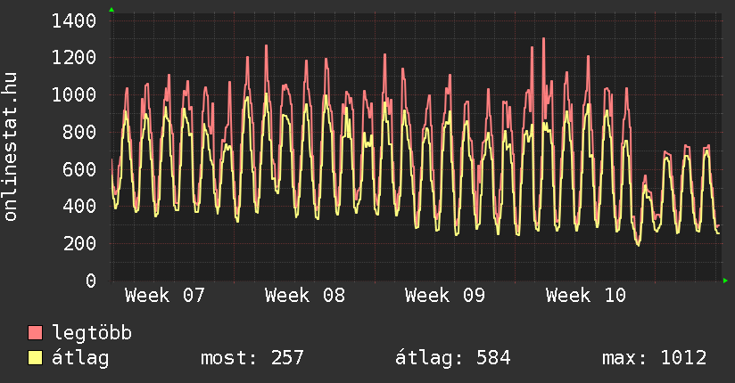This screenshot has width=735, height=383.
Task: Click the 1400 y-axis tick label
Action: [x=74, y=20]
